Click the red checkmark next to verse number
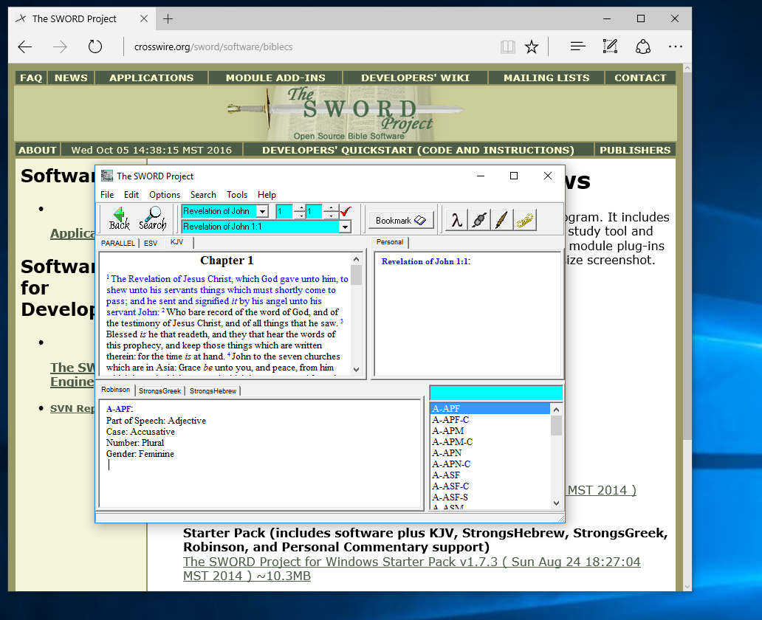The width and height of the screenshot is (762, 620). (x=346, y=212)
